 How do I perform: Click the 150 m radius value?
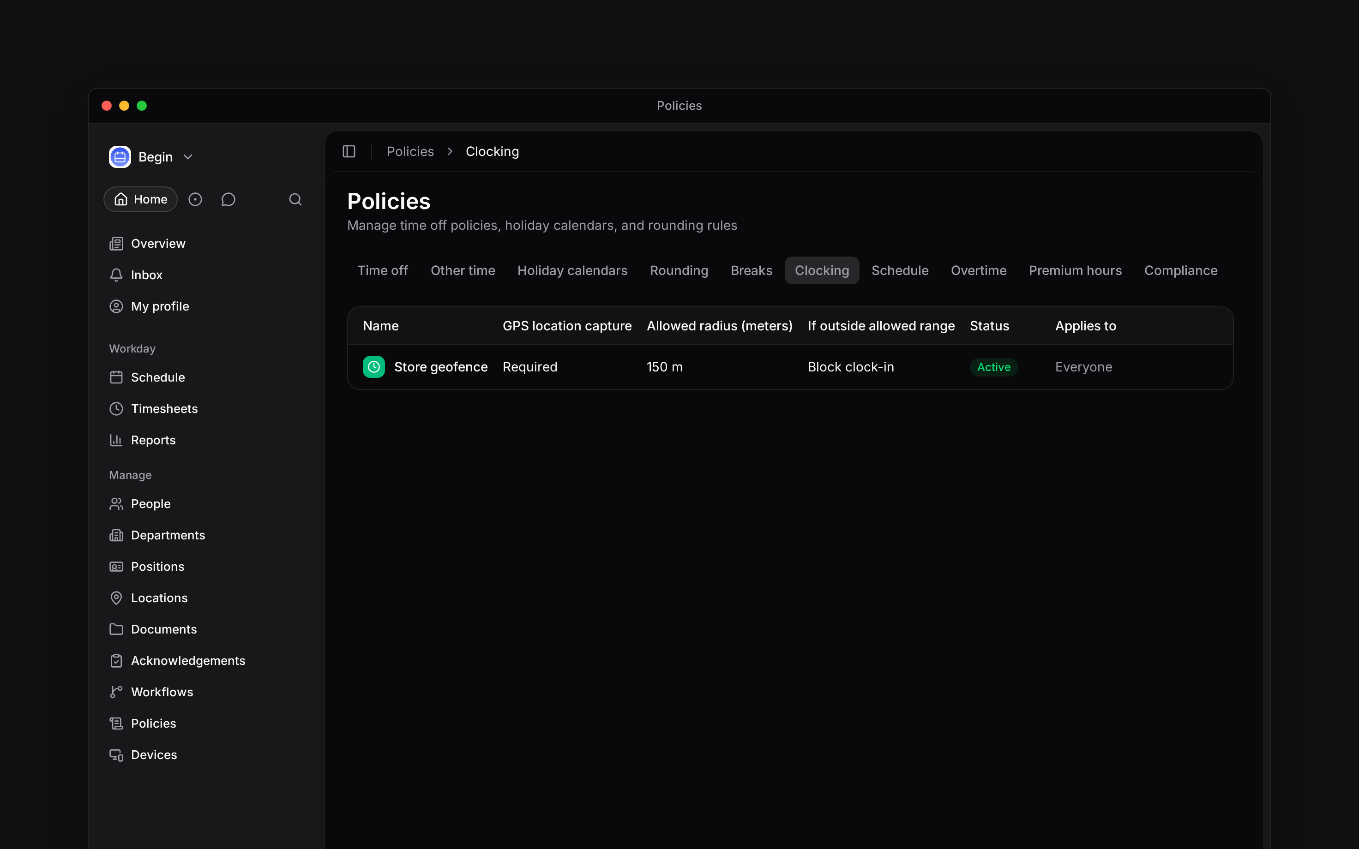click(664, 367)
